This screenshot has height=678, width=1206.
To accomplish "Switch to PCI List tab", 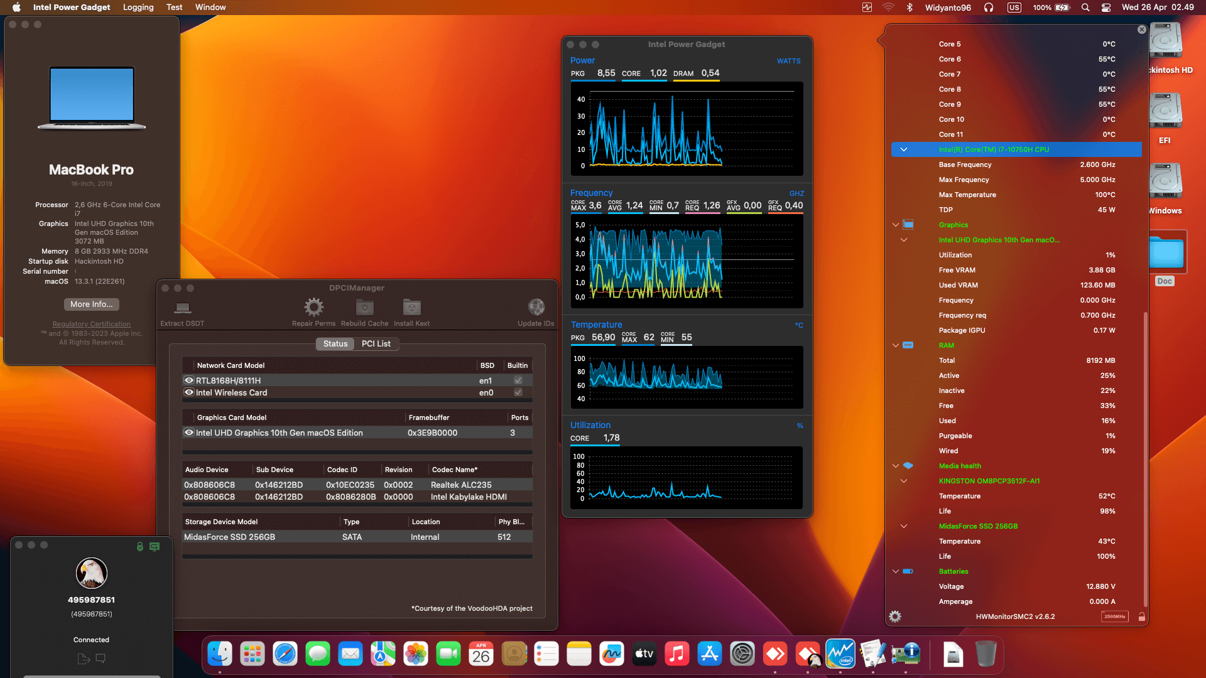I will point(376,343).
